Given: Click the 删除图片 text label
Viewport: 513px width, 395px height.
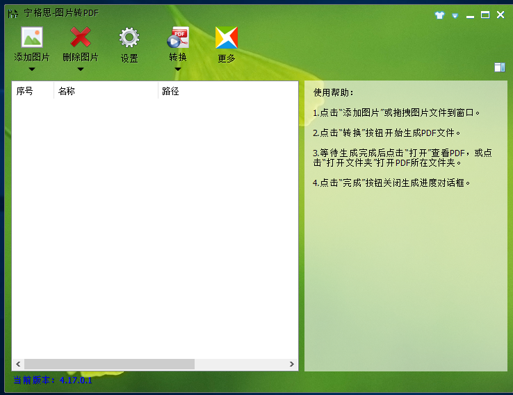Looking at the screenshot, I should pos(81,57).
